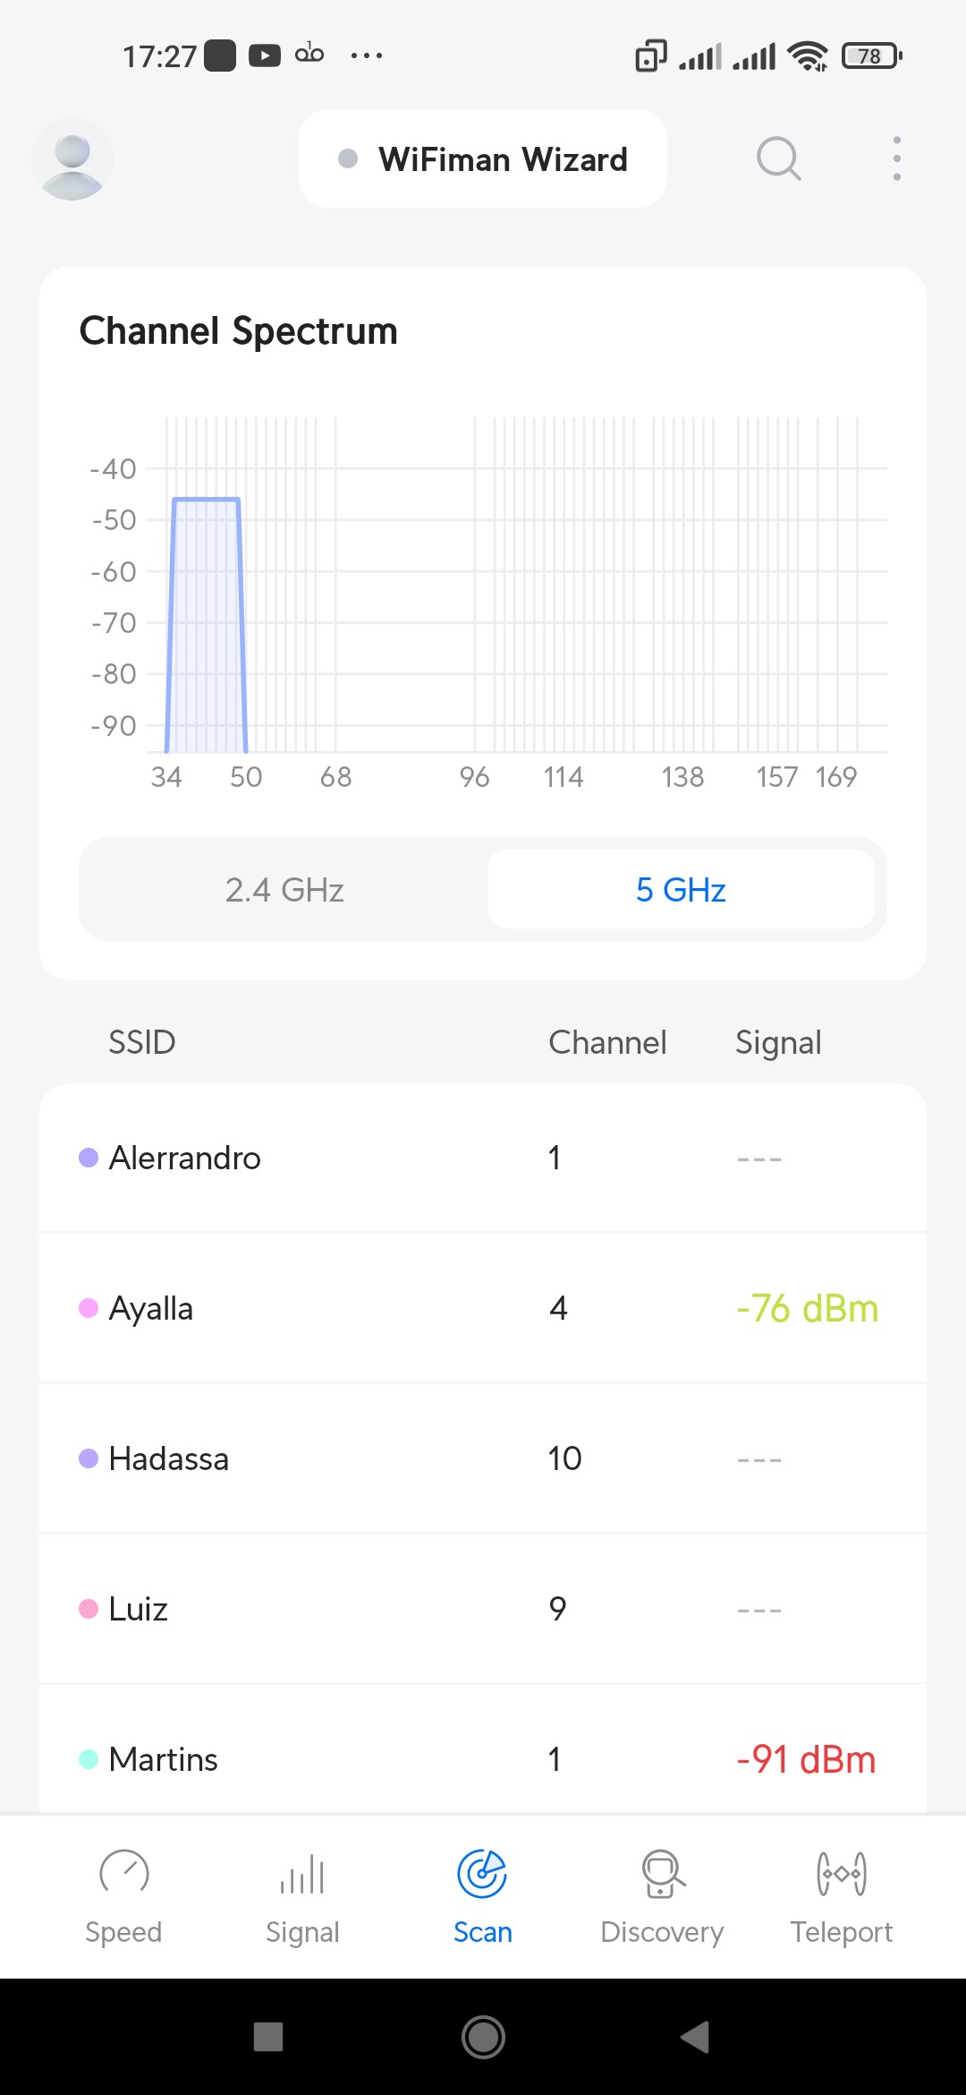The image size is (966, 2095).
Task: Tap the Hadassa network row
Action: point(483,1458)
